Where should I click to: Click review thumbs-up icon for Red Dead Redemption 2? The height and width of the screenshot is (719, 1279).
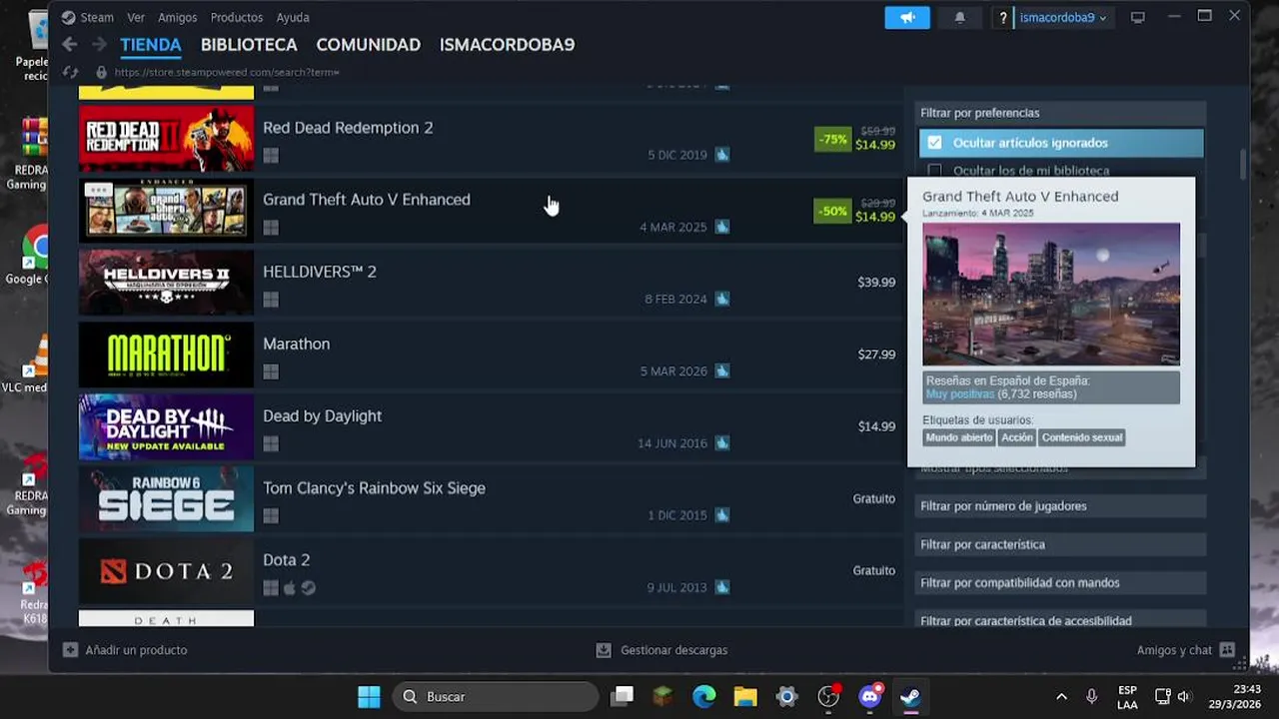[721, 155]
